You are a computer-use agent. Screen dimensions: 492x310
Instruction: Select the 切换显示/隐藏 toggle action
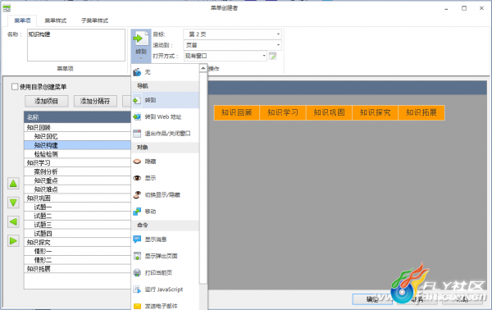[x=137, y=195]
